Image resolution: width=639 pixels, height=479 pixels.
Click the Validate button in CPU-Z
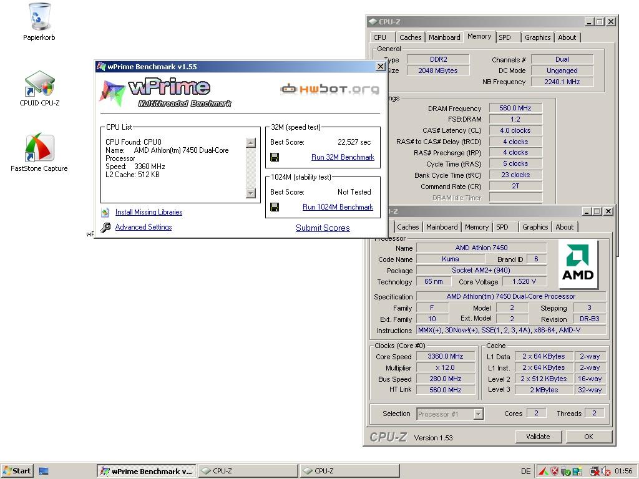click(538, 437)
